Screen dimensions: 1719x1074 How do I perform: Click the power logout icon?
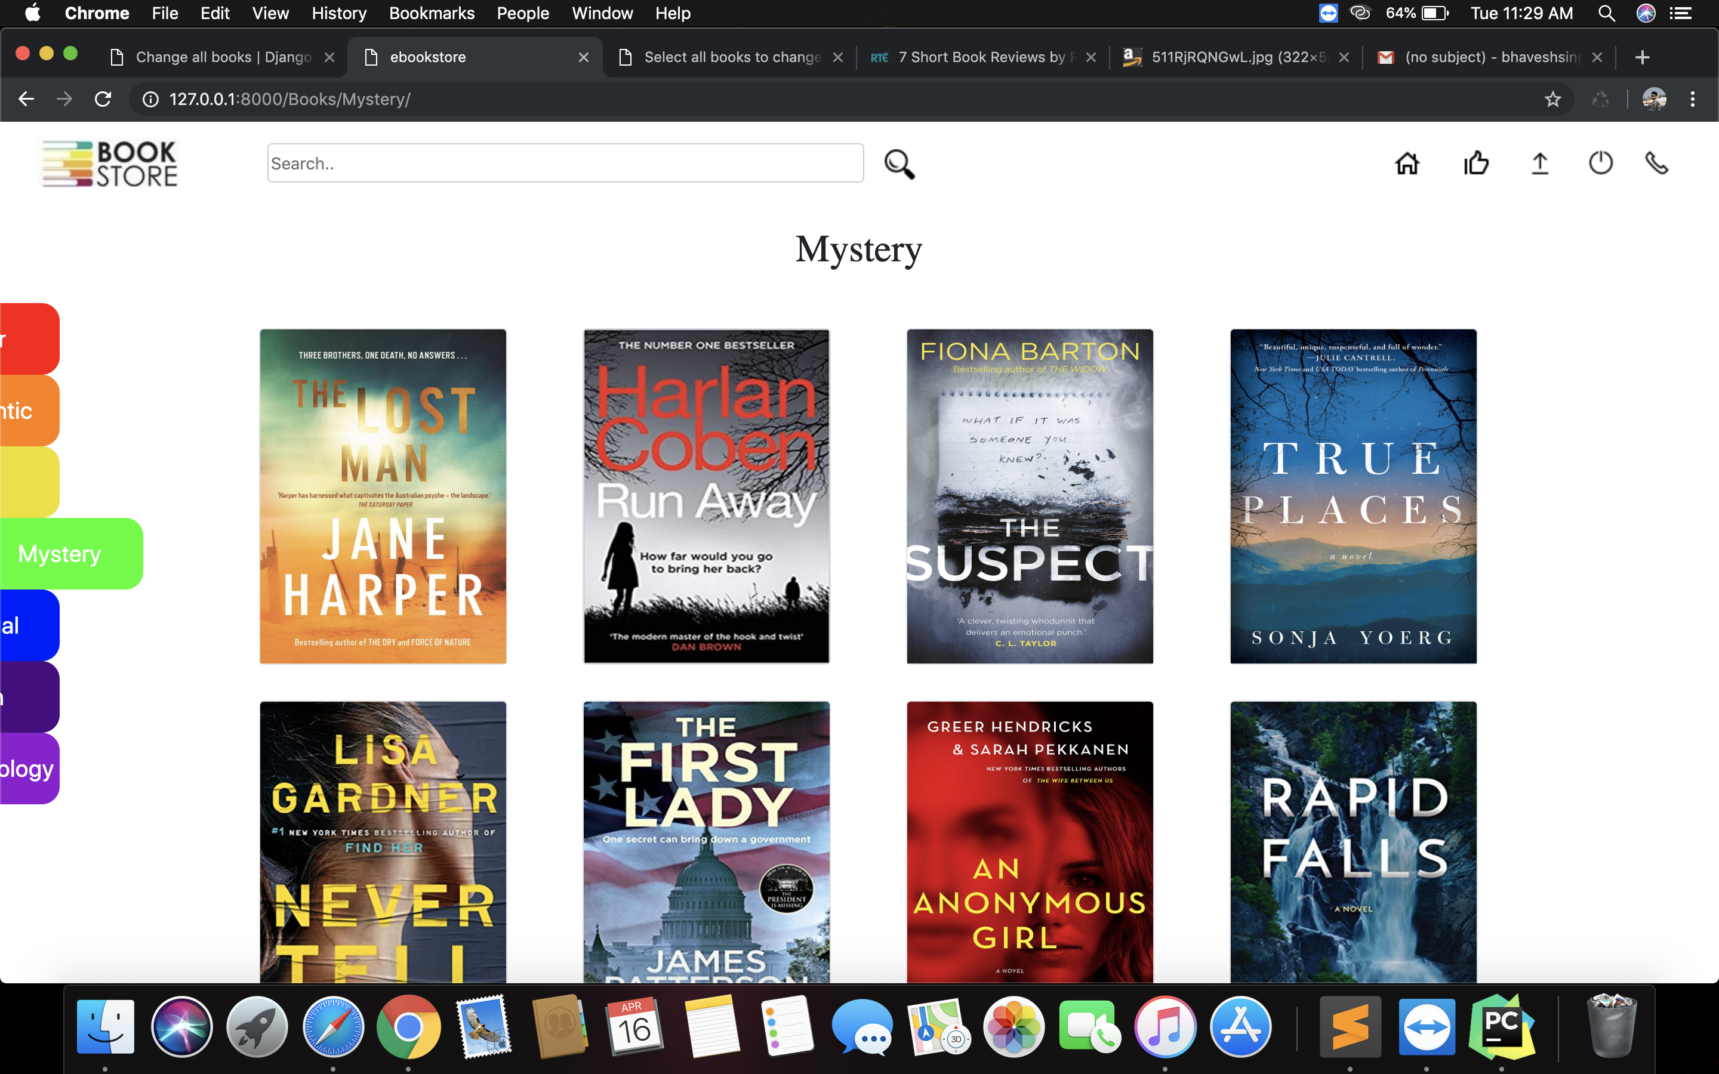[1600, 163]
